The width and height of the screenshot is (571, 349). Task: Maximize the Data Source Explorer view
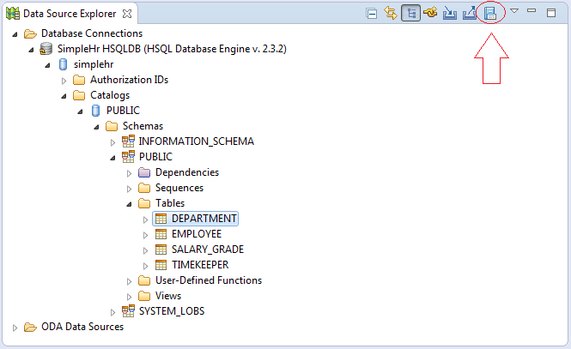551,13
